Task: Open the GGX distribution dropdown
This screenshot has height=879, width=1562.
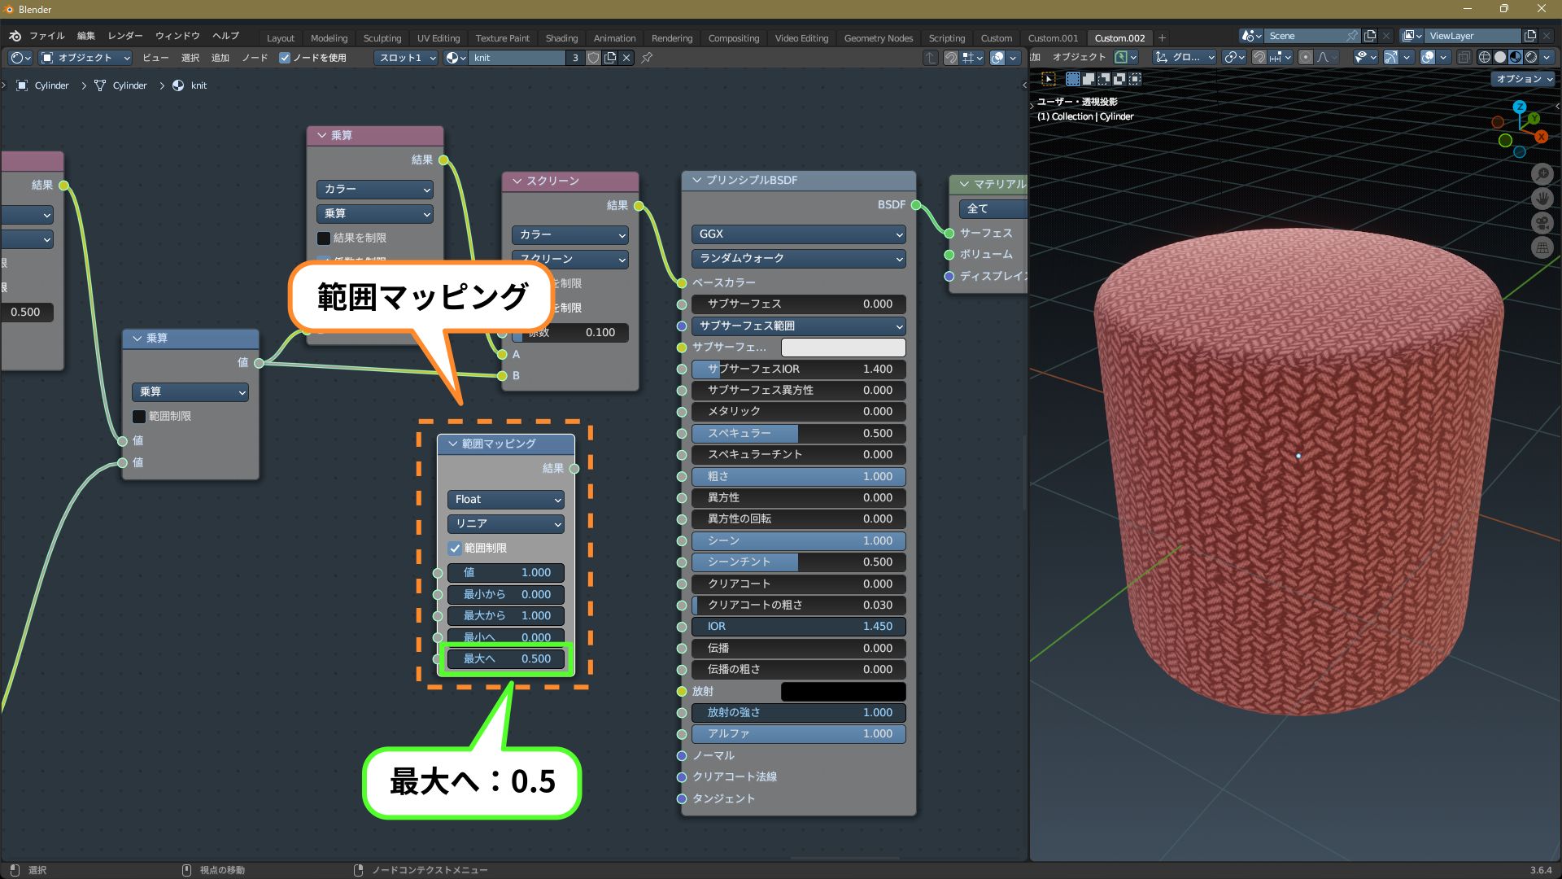Action: [798, 234]
